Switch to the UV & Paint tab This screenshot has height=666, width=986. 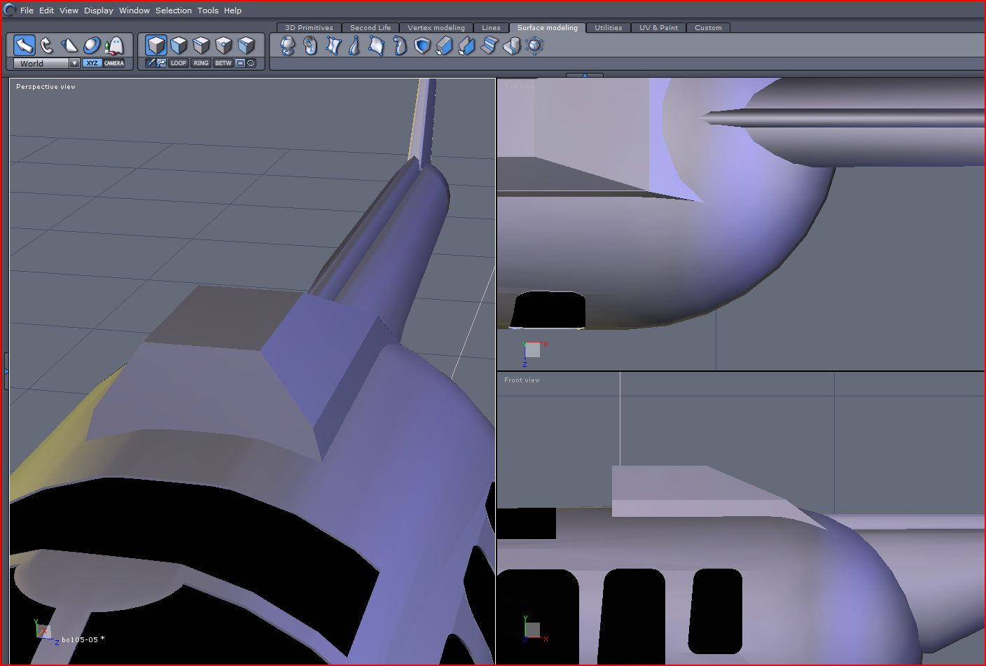659,27
